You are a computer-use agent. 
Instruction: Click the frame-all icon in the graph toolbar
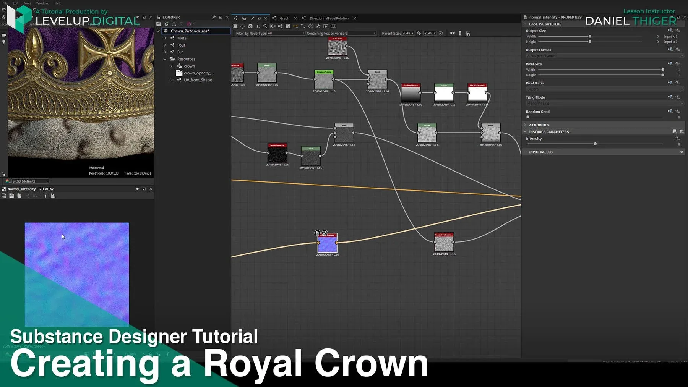(235, 26)
